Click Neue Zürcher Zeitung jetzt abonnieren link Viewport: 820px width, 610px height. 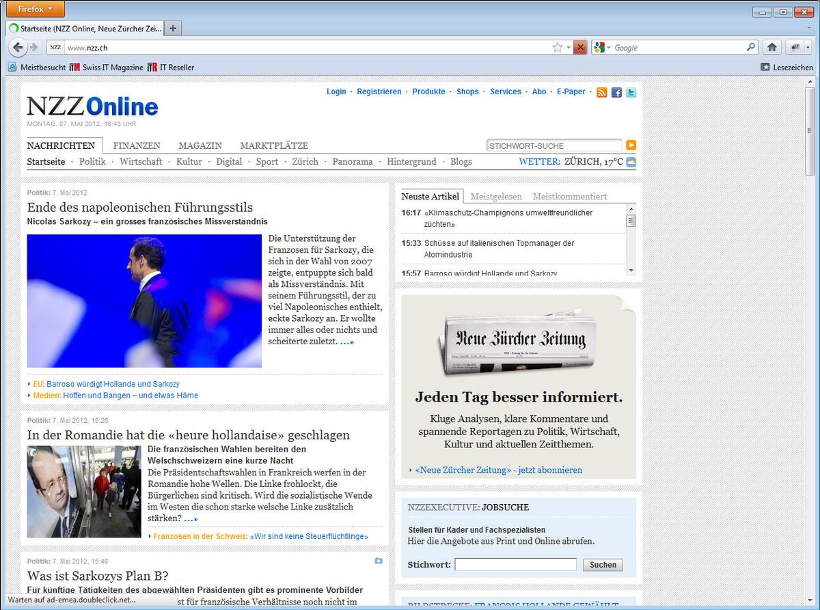click(x=498, y=470)
